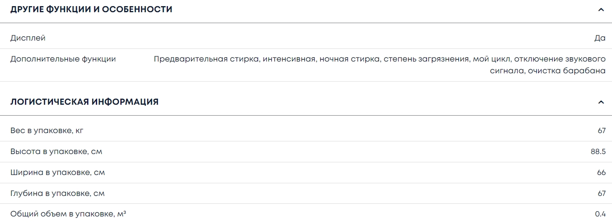
Task: Click the Ширина в упаковке, см label
Action: click(58, 172)
